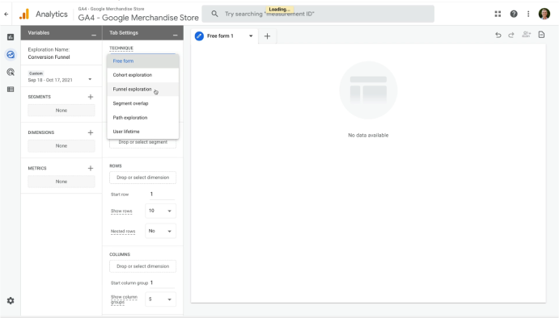Add a new metric with plus icon

click(91, 168)
